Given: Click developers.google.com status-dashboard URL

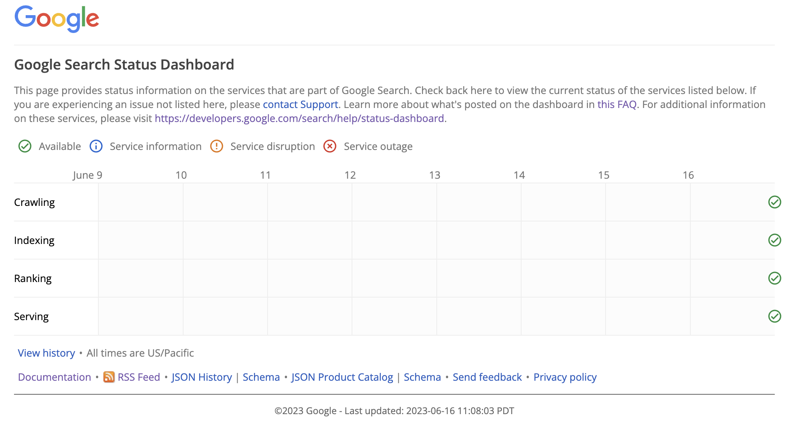Looking at the screenshot, I should click(300, 118).
